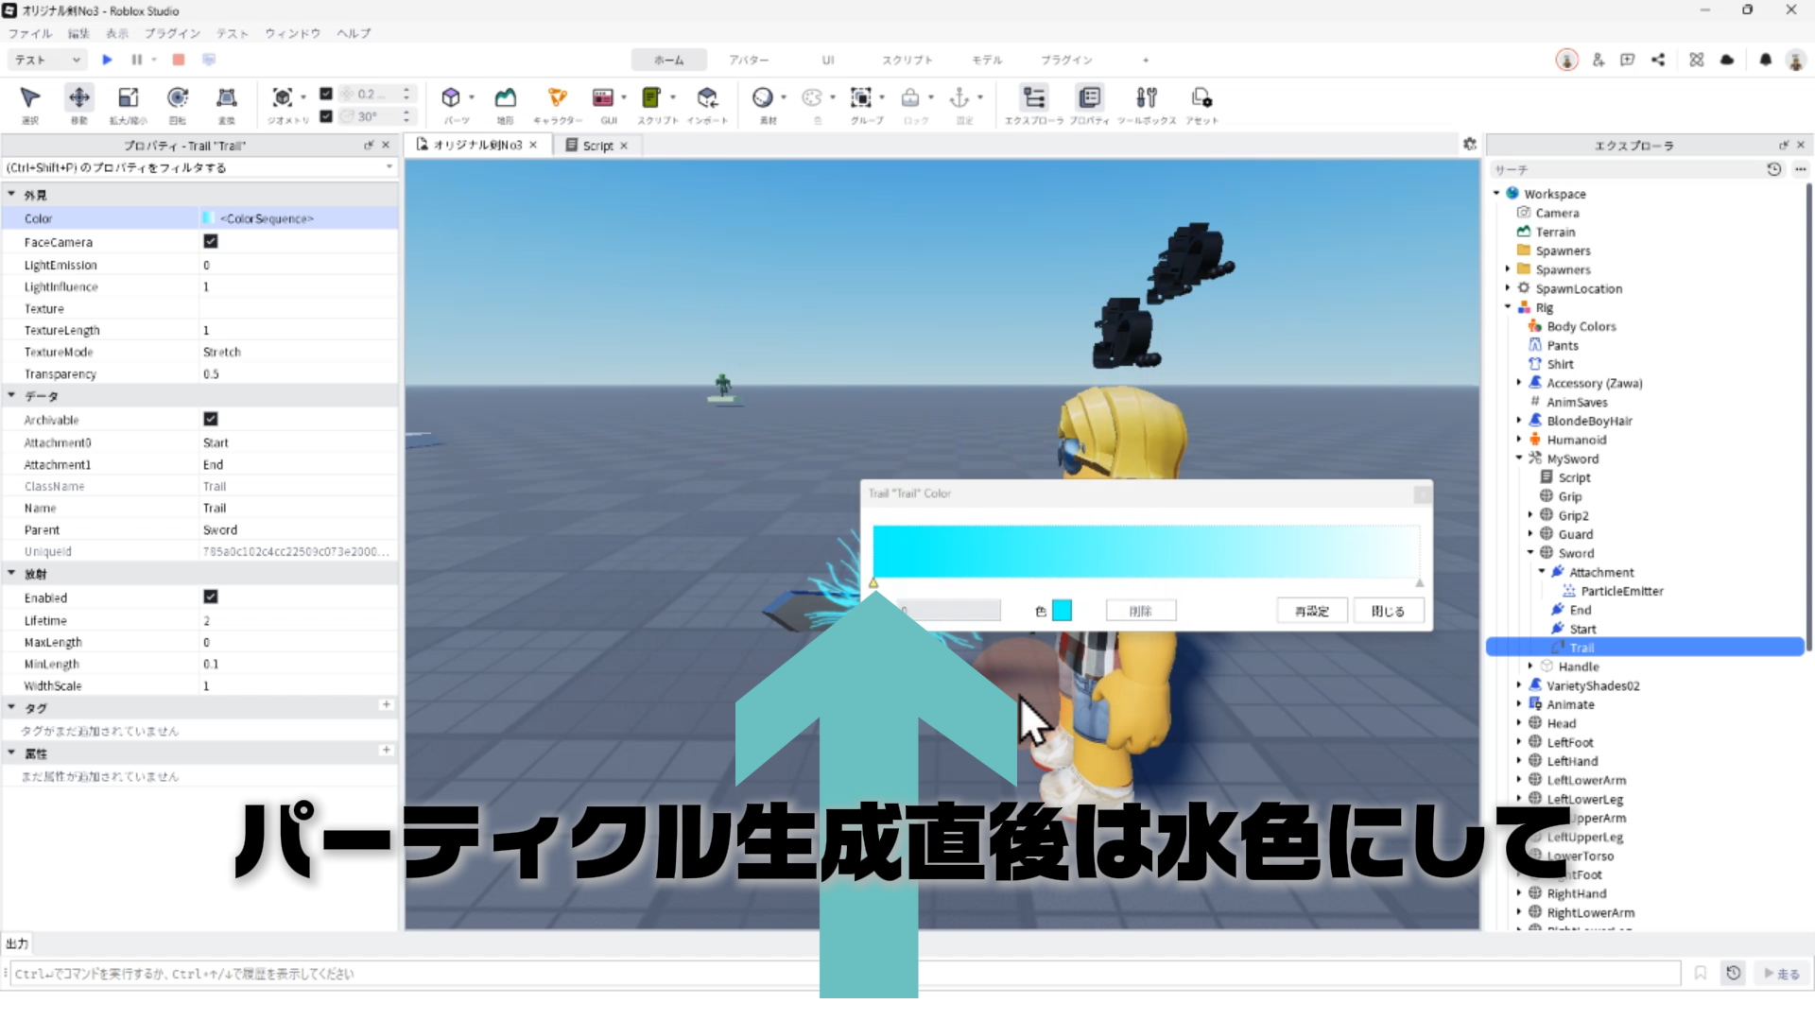Select the Move tool in toolbar

point(79,98)
